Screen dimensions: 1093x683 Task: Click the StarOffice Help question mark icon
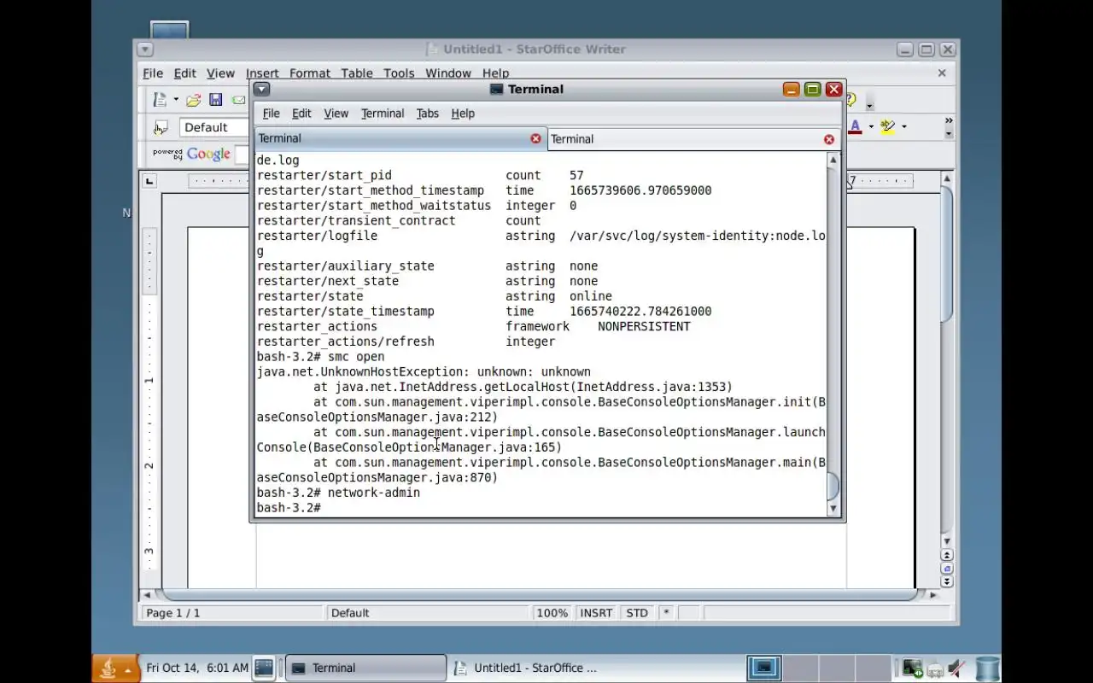851,100
